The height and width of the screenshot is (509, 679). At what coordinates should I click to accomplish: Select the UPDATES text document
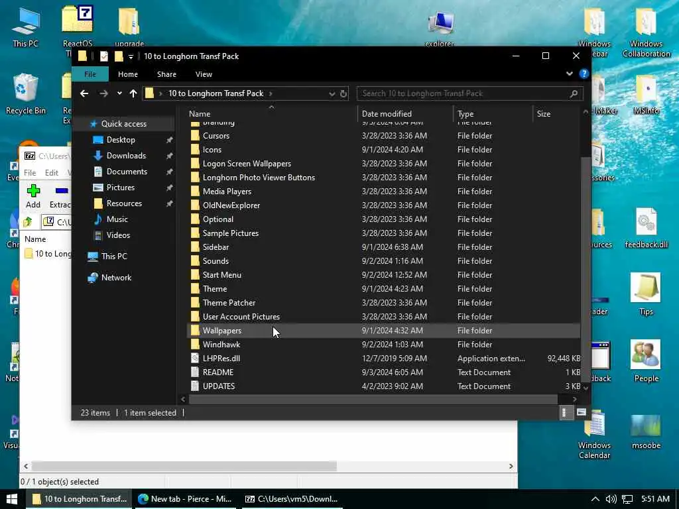coord(219,386)
